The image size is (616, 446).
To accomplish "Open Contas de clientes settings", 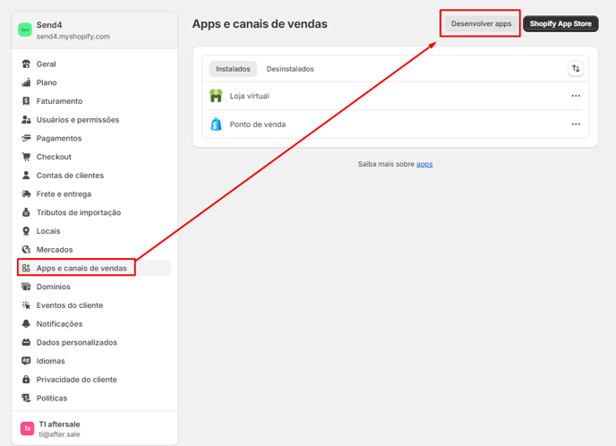I will coord(94,176).
